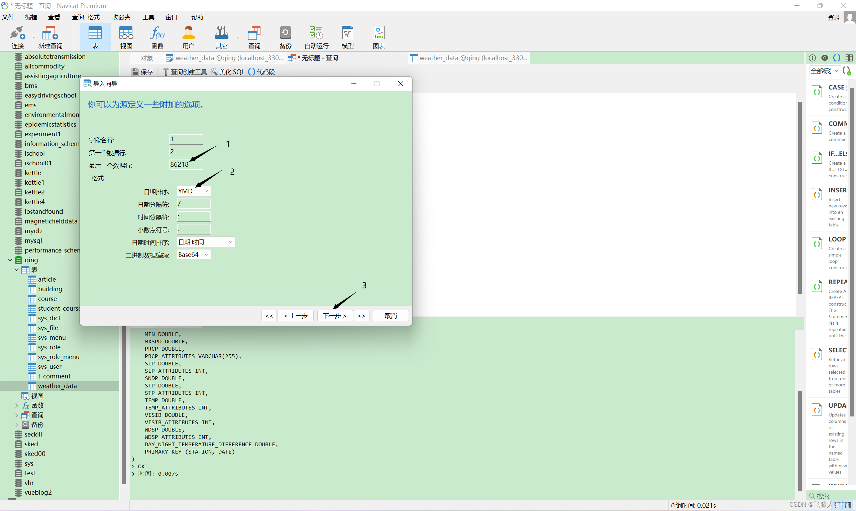Open the 自动运行 (Automation) toolbar icon
Screen dimensions: 856x511
click(x=316, y=37)
